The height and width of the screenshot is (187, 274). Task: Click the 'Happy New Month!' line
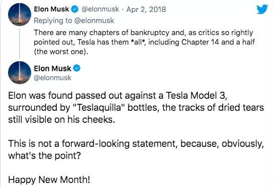coord(49,179)
